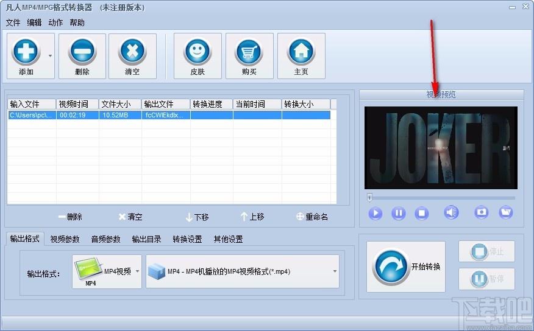Viewport: 534px width, 331px height.
Task: Mute the preview with speaker icon
Action: click(451, 212)
